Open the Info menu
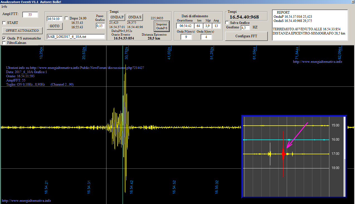 pos(4,6)
